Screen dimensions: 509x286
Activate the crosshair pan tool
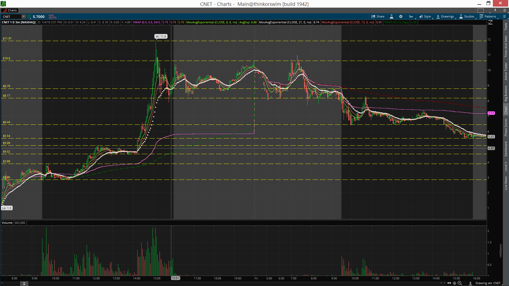click(454, 283)
